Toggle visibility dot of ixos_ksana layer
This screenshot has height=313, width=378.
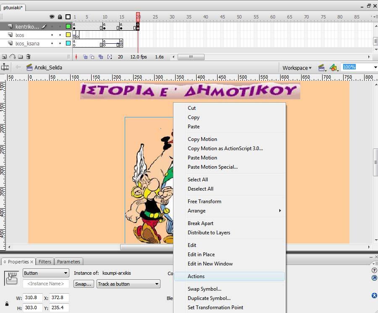click(x=52, y=43)
